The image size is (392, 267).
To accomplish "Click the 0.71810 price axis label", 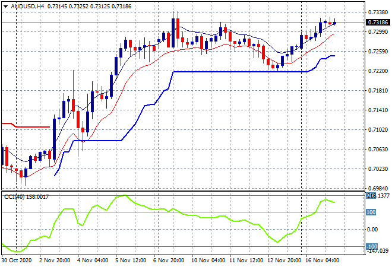I will pos(378,90).
